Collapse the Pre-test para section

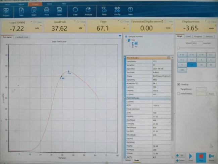point(125,57)
